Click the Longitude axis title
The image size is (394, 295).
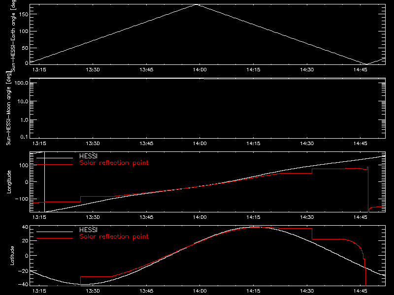(x=9, y=182)
